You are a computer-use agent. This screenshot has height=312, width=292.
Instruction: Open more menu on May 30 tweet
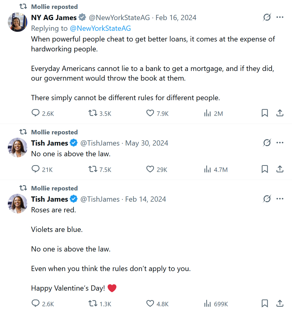(x=280, y=143)
